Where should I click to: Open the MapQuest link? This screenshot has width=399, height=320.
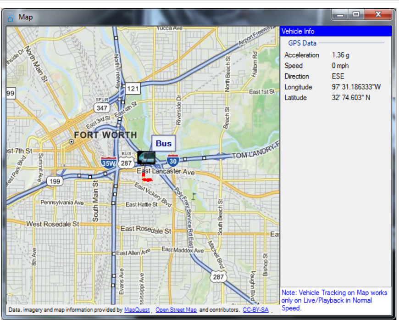pos(137,310)
